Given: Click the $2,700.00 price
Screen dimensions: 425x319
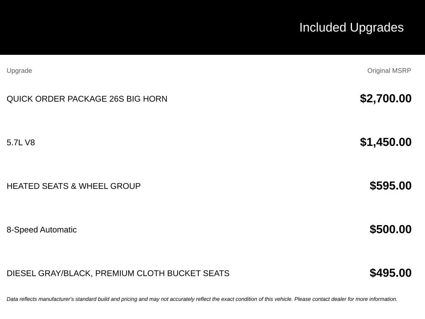Looking at the screenshot, I should coord(386,98).
